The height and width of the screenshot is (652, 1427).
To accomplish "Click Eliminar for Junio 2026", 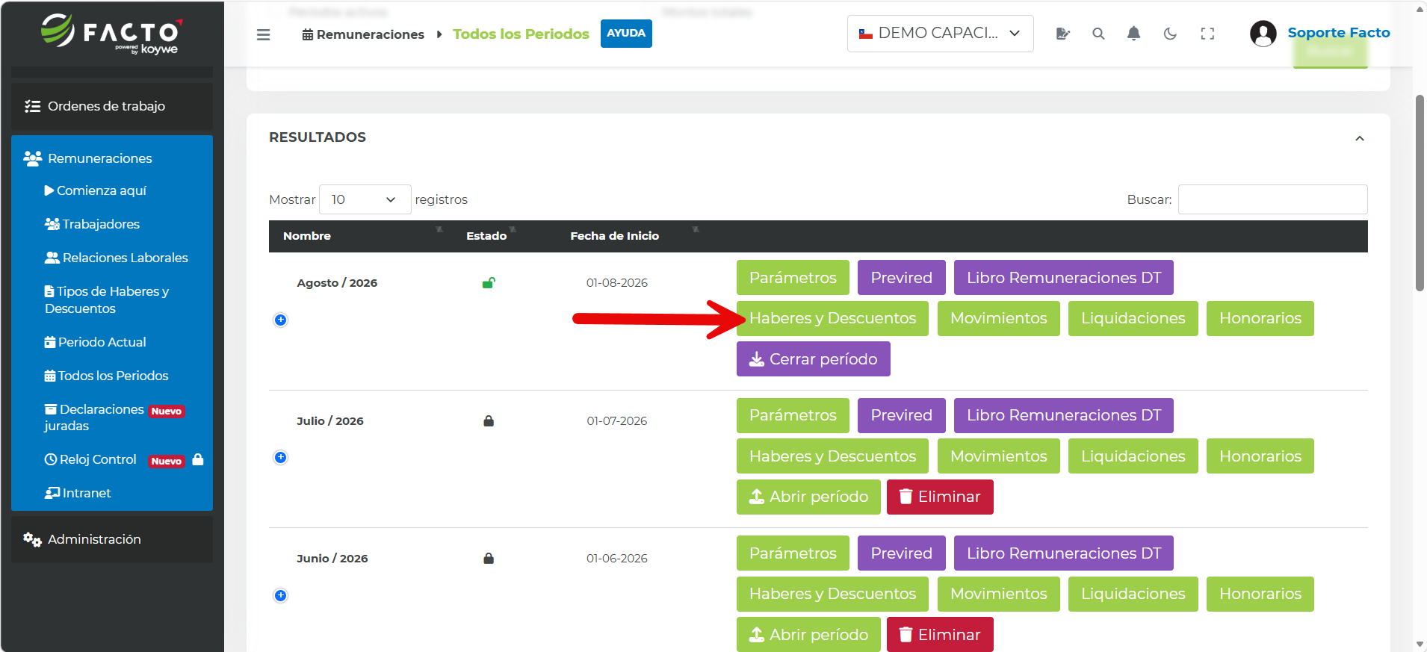I will 940,635.
